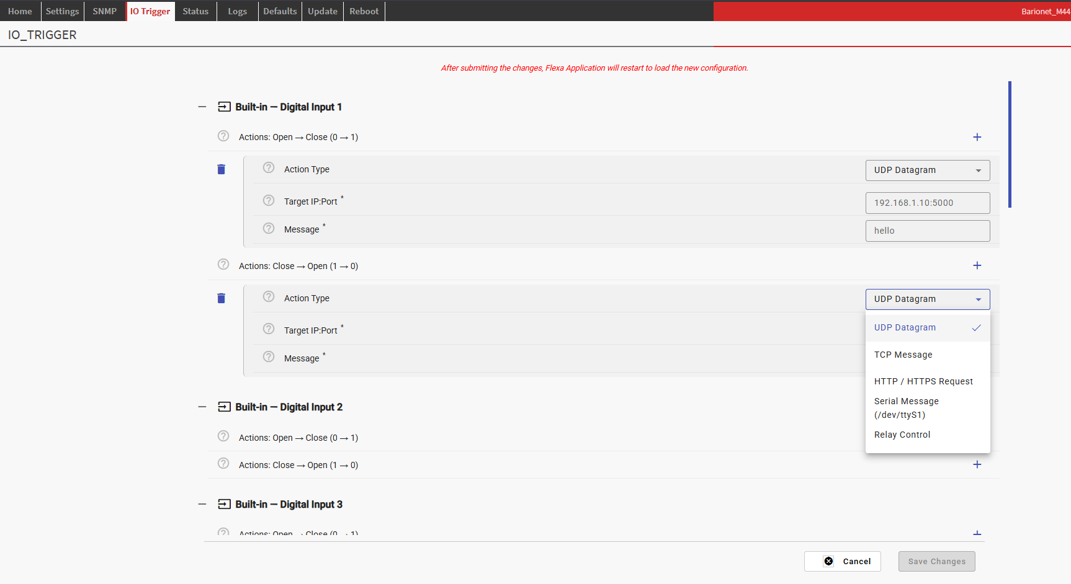1071x584 pixels.
Task: Open the Logs tab
Action: coord(237,11)
